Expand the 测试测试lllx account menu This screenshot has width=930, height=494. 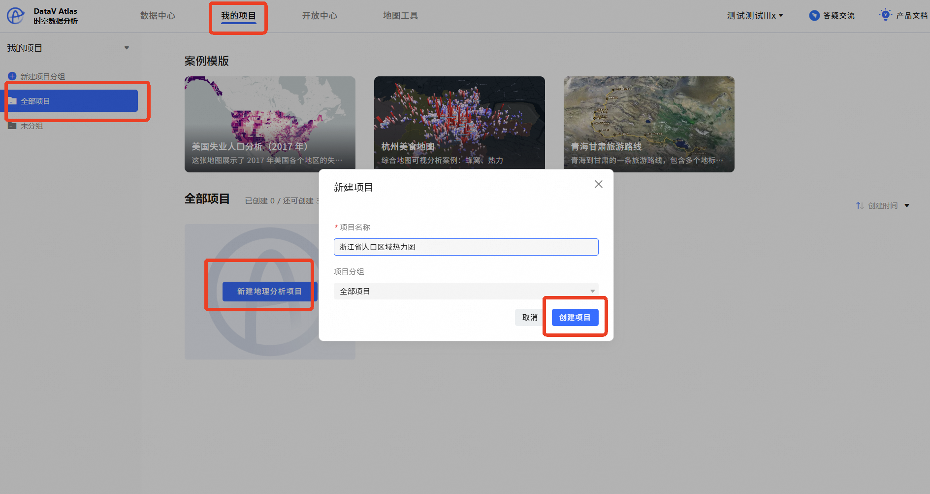755,16
